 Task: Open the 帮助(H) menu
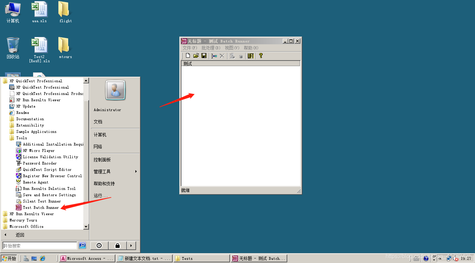click(x=251, y=48)
